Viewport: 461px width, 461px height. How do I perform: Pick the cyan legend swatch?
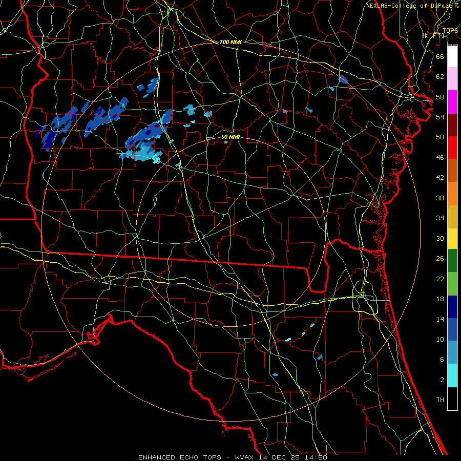click(x=452, y=375)
